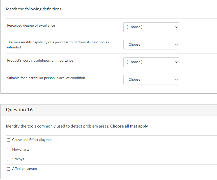Open the dropdown for 'Perceived degree of excellence'
This screenshot has height=180, width=217.
pos(151,27)
